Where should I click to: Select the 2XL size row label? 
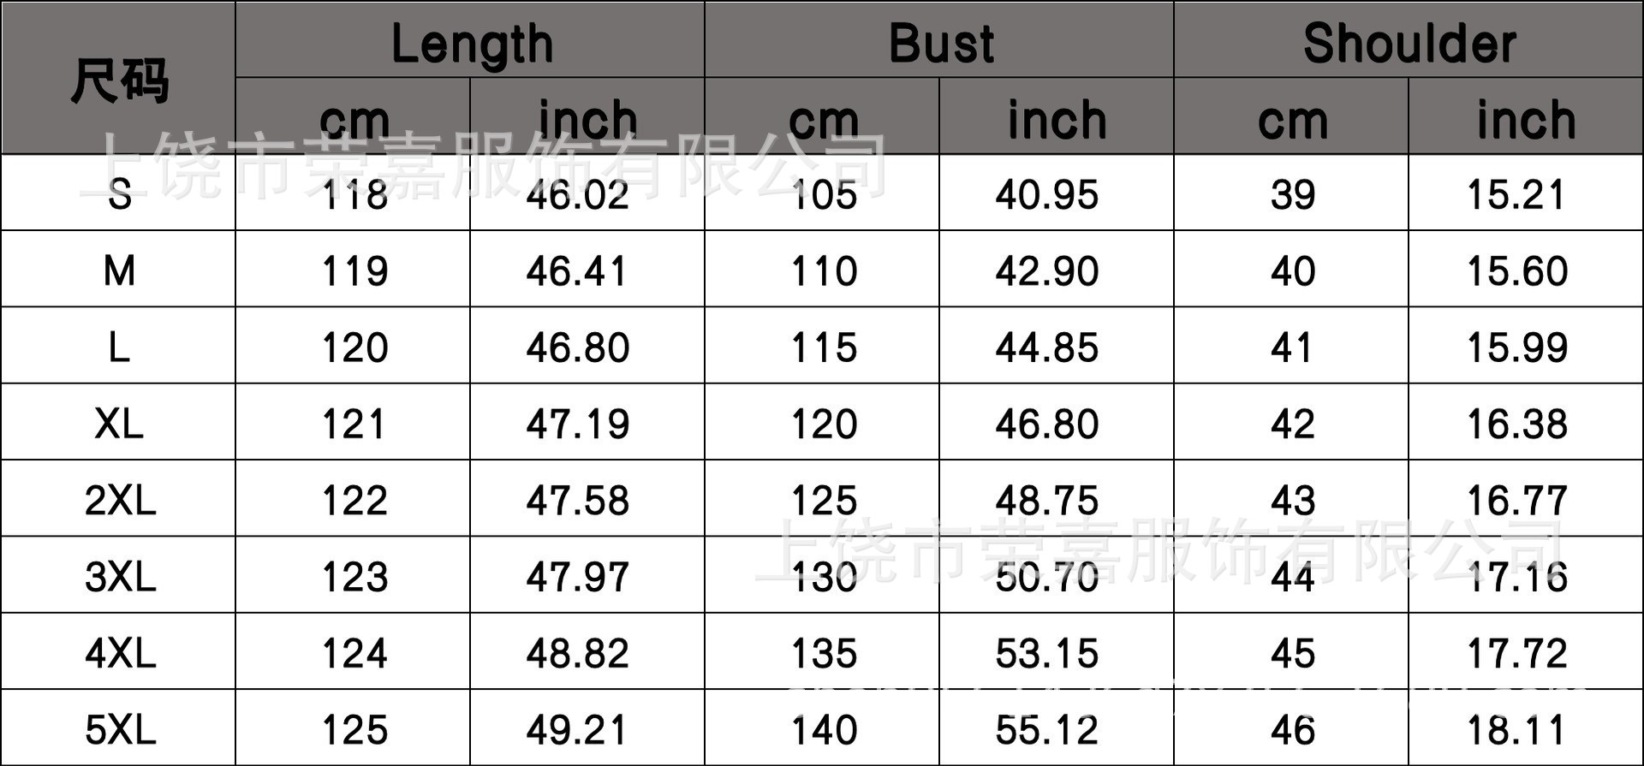pos(120,501)
